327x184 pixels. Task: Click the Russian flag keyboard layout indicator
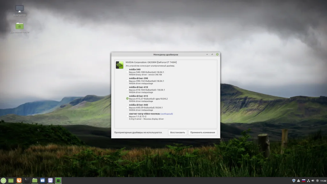pyautogui.click(x=304, y=181)
